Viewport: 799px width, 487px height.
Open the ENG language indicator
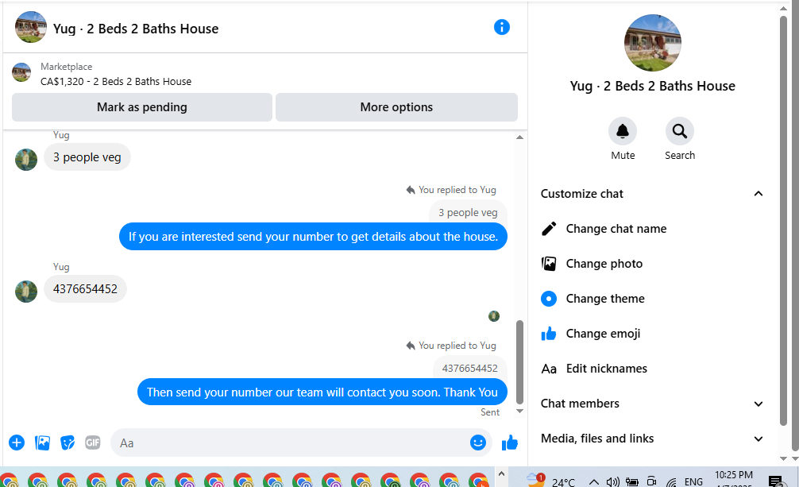(693, 481)
